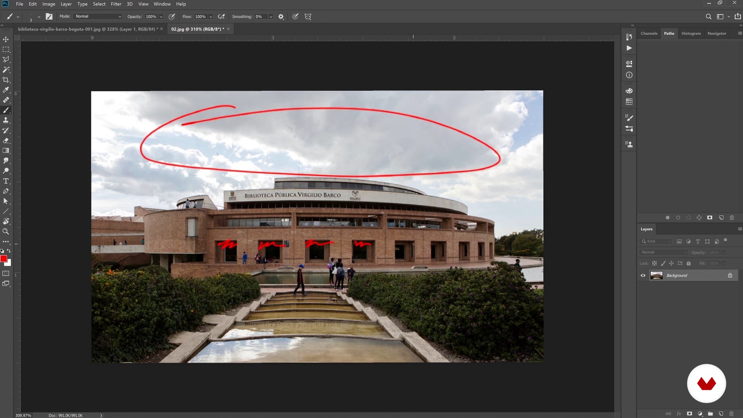The width and height of the screenshot is (743, 418).
Task: Open the Brush Settings panel icon
Action: coord(629,117)
